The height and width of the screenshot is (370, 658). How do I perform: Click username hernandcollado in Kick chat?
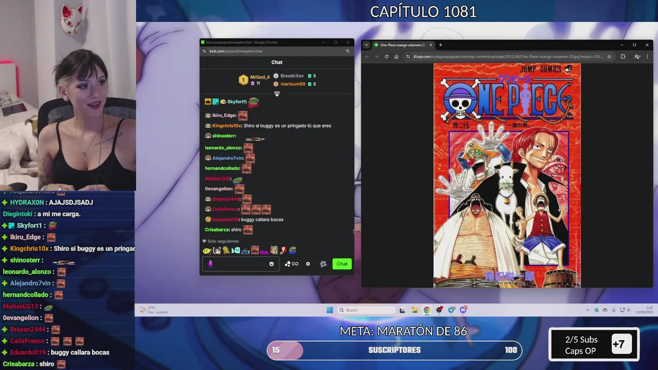(223, 168)
